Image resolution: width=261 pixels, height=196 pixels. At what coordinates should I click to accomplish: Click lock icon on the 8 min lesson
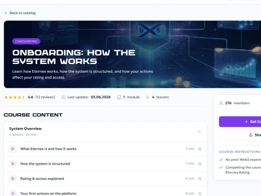[x=200, y=193]
